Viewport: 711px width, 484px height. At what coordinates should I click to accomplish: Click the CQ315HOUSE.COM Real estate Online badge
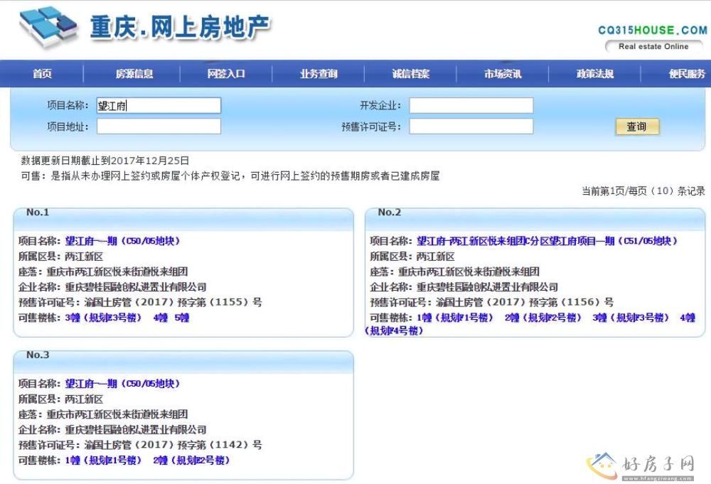pyautogui.click(x=652, y=38)
